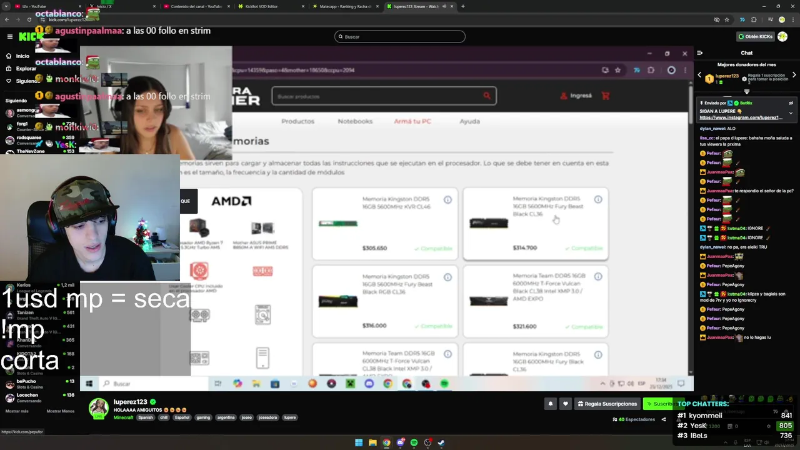Click the heart follow icon
The height and width of the screenshot is (450, 800).
coord(566,404)
